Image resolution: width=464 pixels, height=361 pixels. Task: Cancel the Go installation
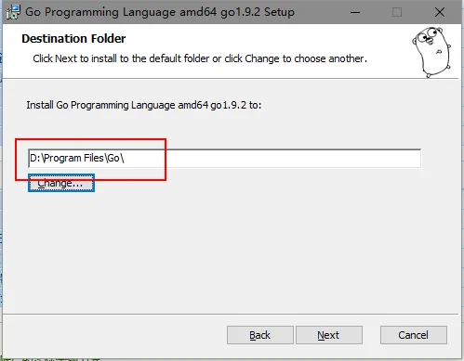pos(414,335)
